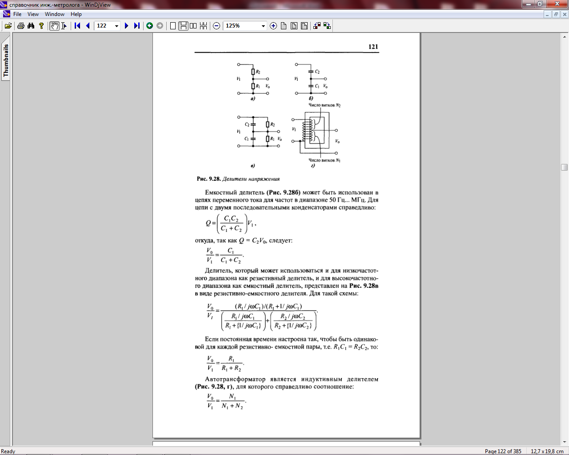The image size is (569, 455).
Task: Open the Thumbnails side tab
Action: pos(6,61)
